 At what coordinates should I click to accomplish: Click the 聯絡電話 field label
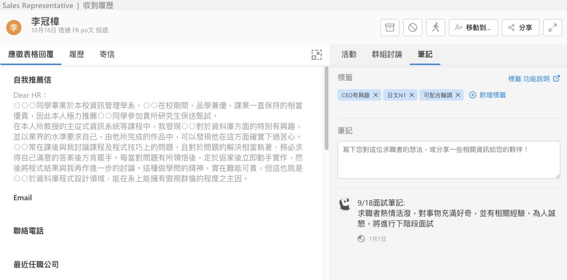[29, 231]
